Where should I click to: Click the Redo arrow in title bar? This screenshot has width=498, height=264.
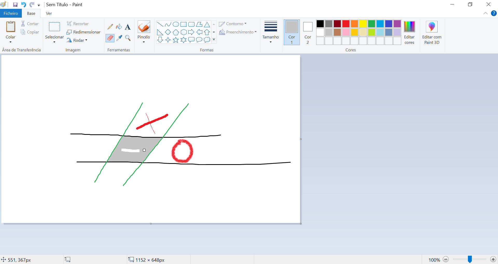[32, 5]
